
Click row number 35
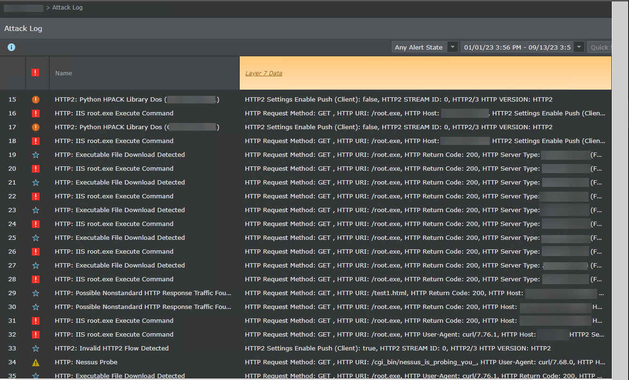(12, 376)
